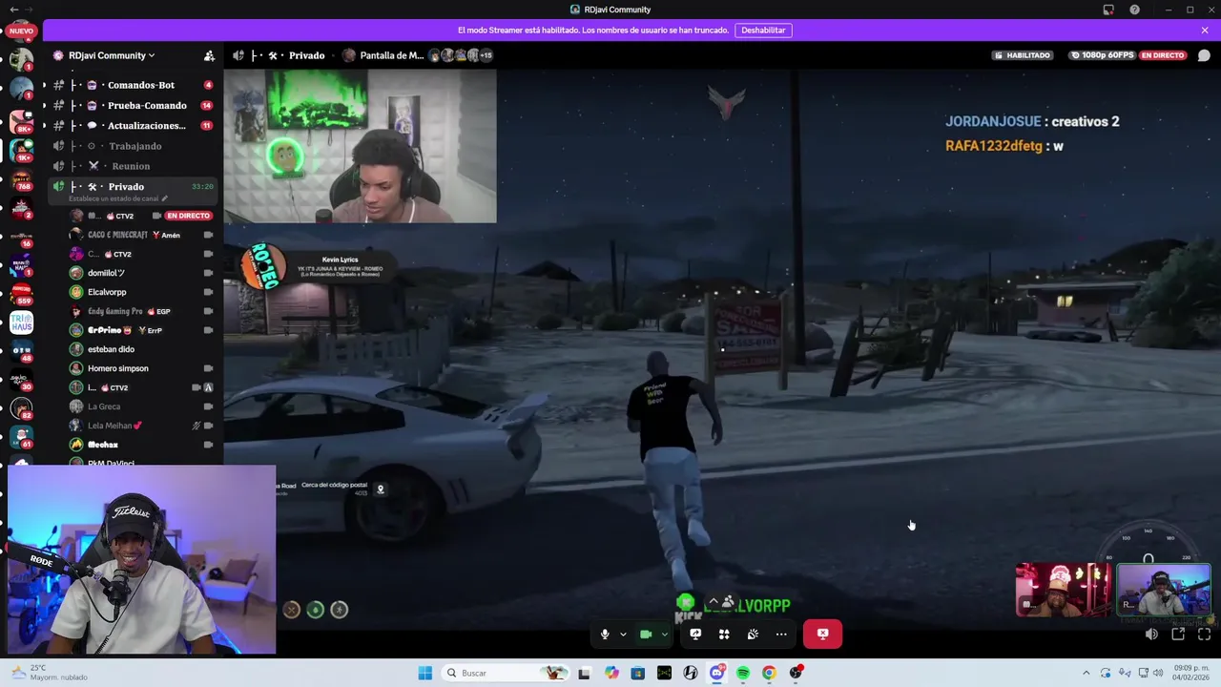Click Deshabilitar in the Streamer mode banner
This screenshot has height=687, width=1221.
[763, 31]
